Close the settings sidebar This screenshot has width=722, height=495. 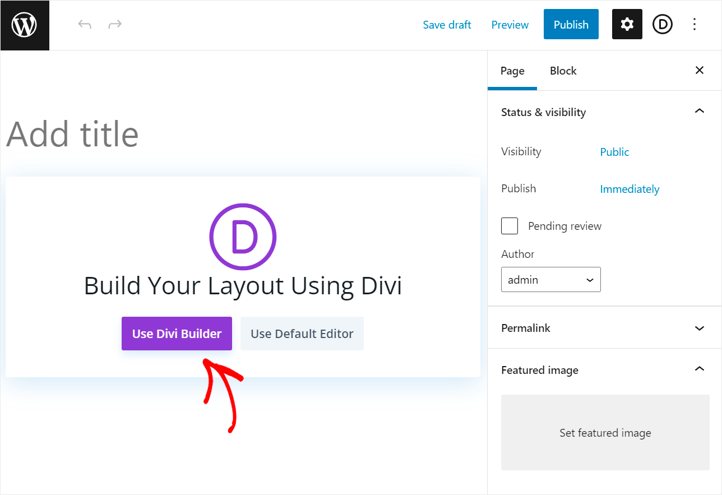(700, 70)
